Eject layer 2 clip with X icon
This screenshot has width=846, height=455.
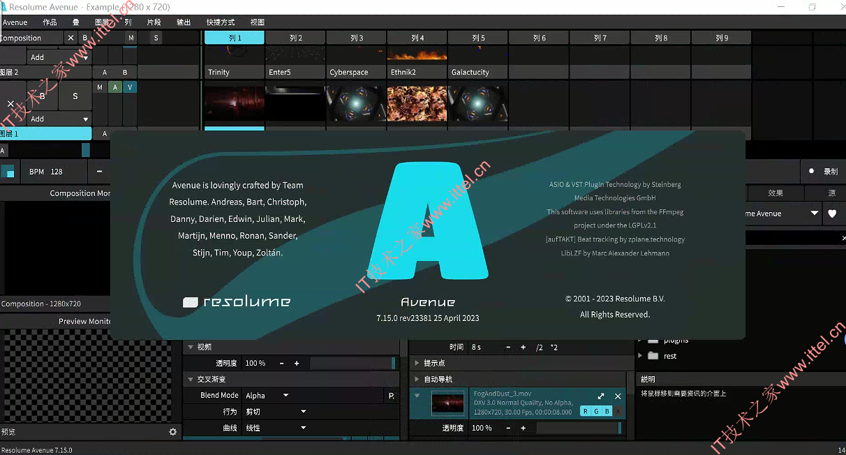pos(10,103)
